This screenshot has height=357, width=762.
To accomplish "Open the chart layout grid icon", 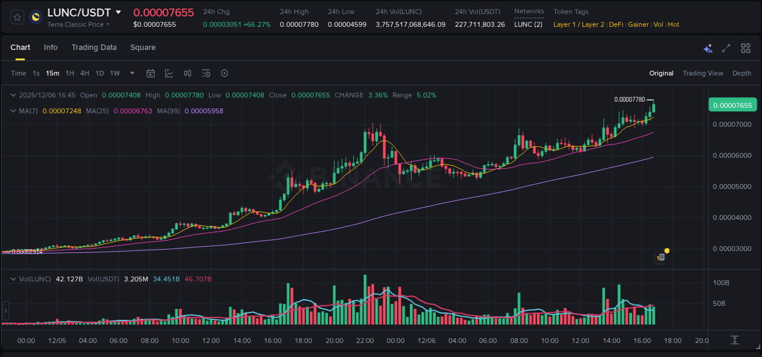I will tap(746, 48).
